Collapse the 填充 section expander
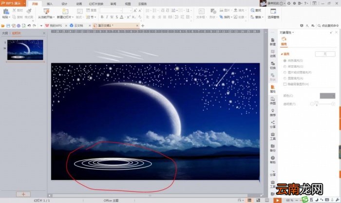The height and width of the screenshot is (203, 341). pos(282,54)
